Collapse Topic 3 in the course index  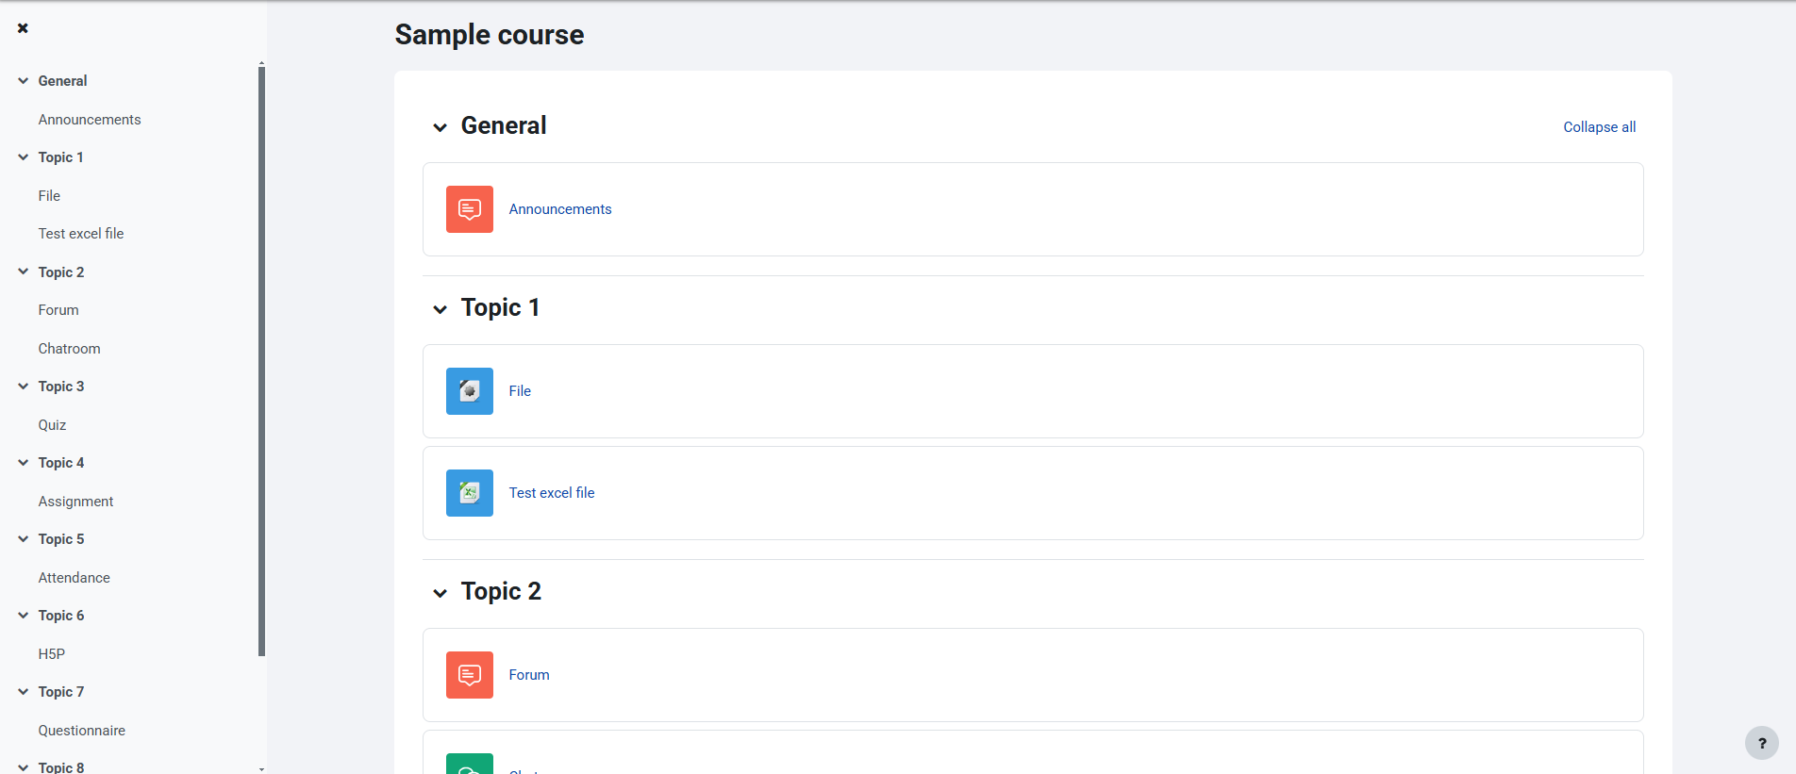[23, 387]
